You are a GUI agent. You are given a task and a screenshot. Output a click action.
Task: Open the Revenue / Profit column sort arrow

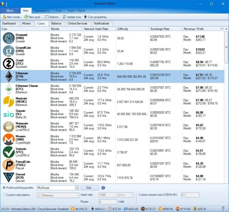[222, 29]
